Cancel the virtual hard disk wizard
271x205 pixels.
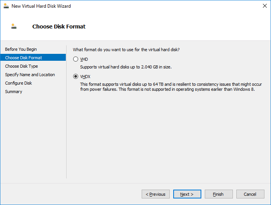tap(250, 194)
